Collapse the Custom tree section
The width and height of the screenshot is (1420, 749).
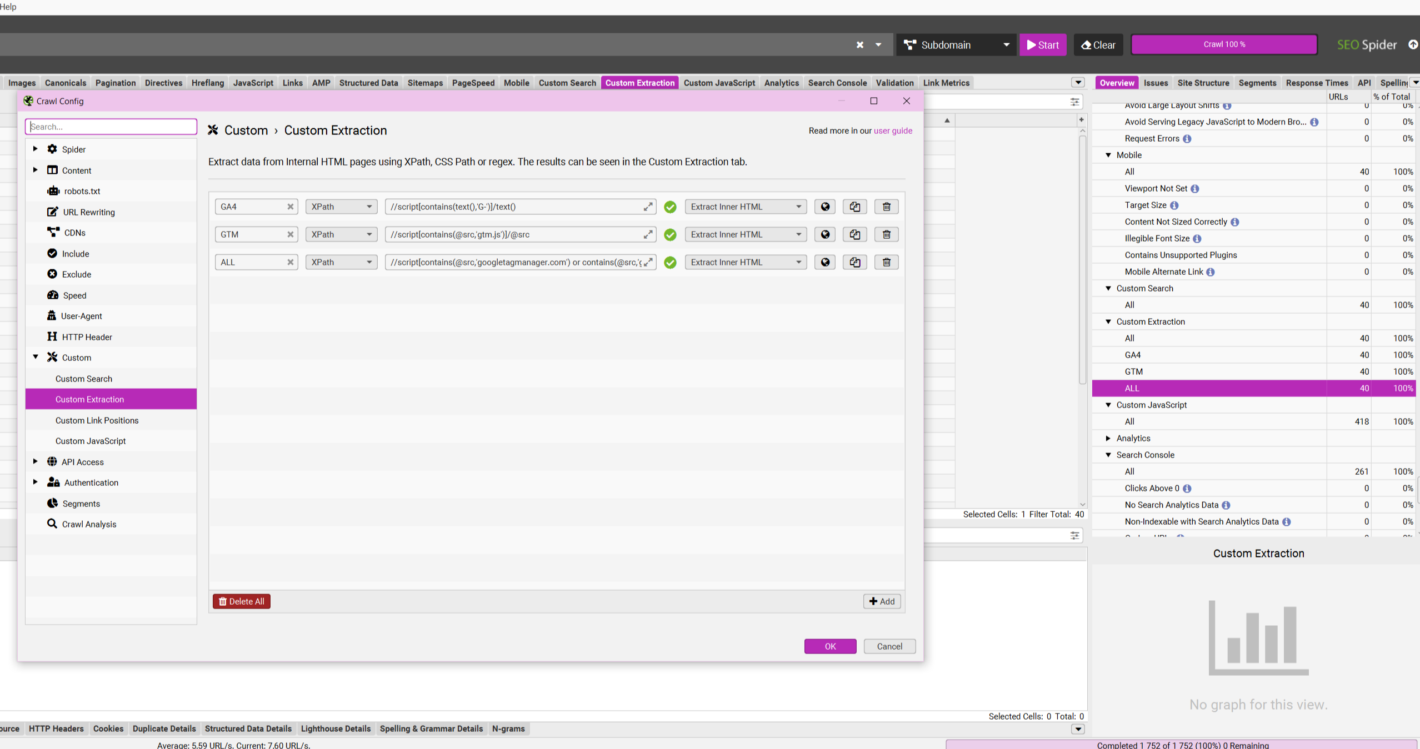click(x=36, y=357)
